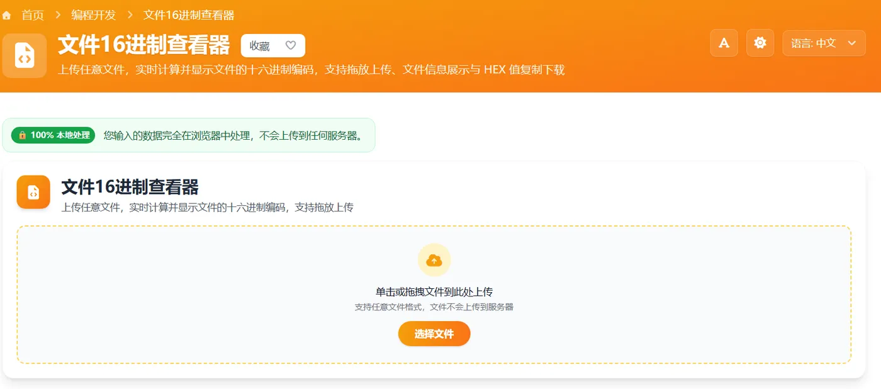Click the lock icon on the green privacy badge

pos(23,135)
